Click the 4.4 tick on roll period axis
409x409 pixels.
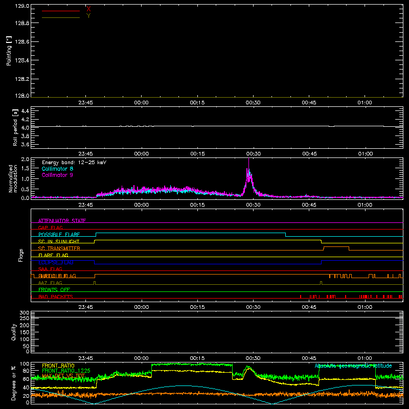point(25,111)
